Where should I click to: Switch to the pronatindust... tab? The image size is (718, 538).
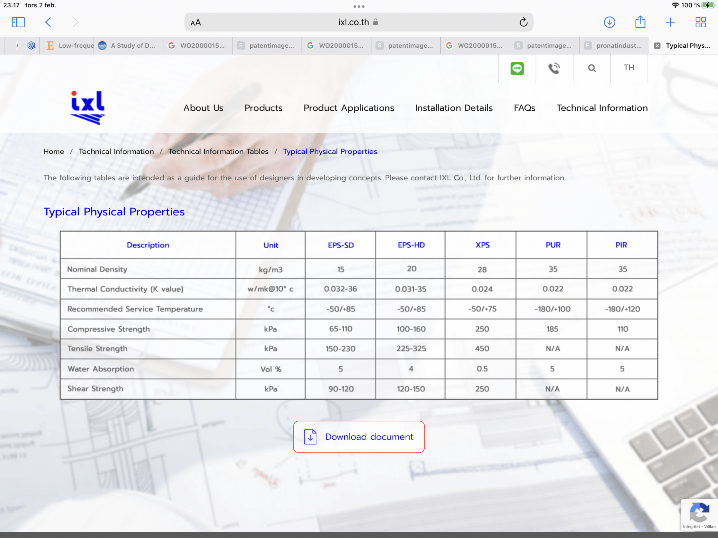[614, 46]
